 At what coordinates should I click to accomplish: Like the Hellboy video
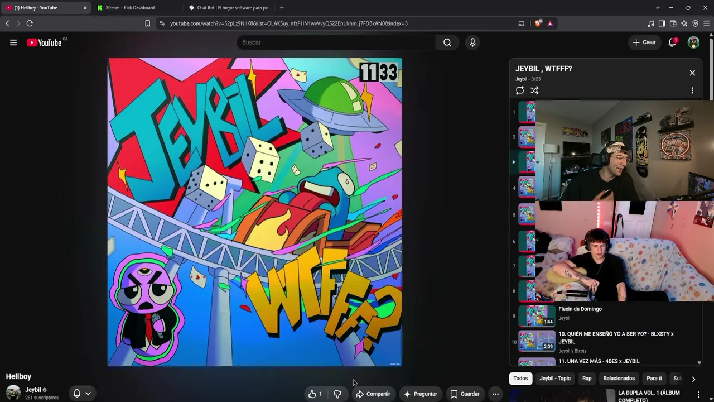click(x=316, y=394)
